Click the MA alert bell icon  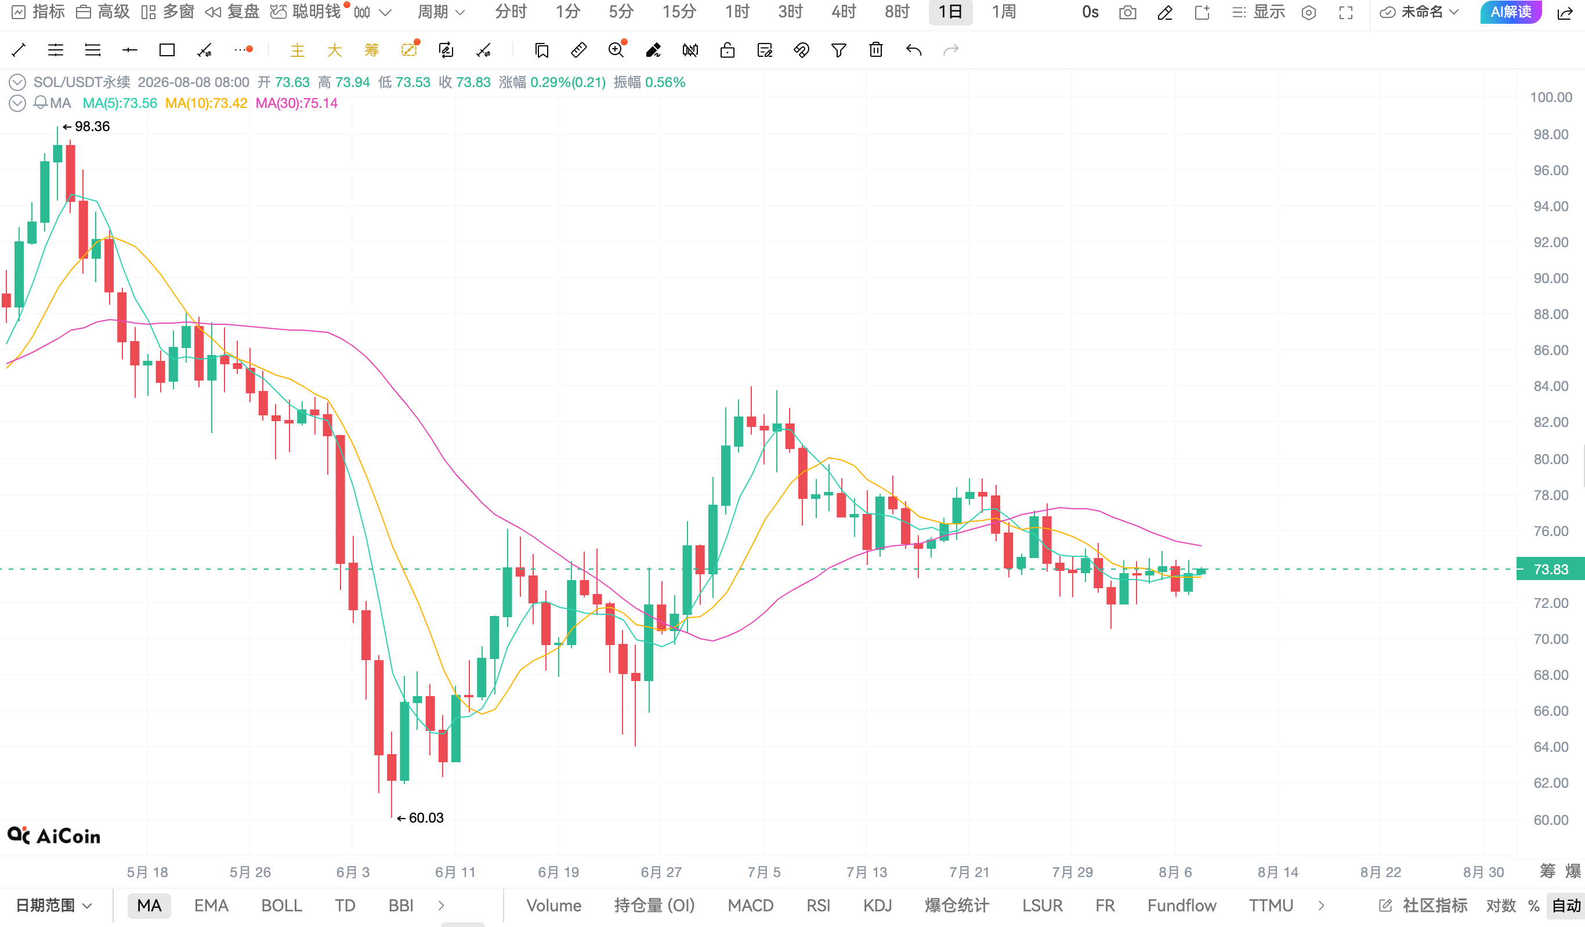pyautogui.click(x=40, y=103)
